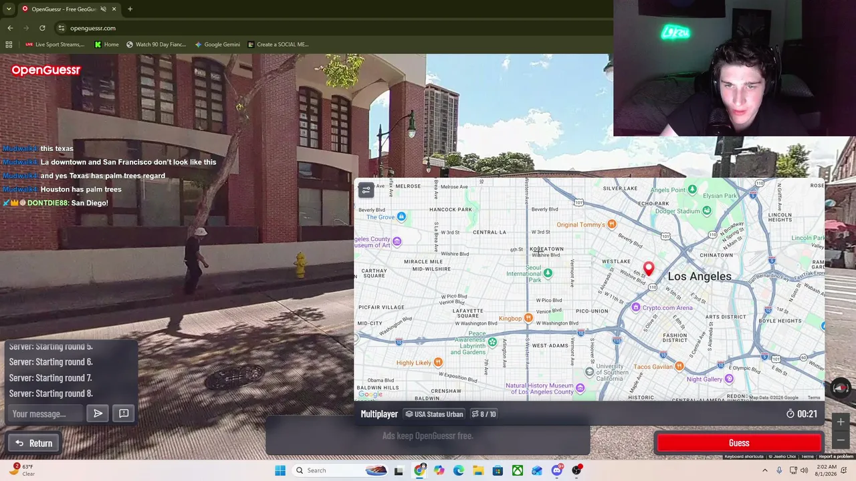Click the Angels Point park marker
Image resolution: width=856 pixels, height=481 pixels.
click(x=692, y=190)
